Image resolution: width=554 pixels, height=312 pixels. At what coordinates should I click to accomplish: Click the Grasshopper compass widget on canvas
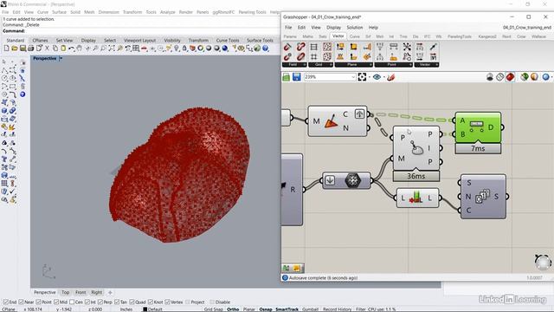tap(543, 262)
